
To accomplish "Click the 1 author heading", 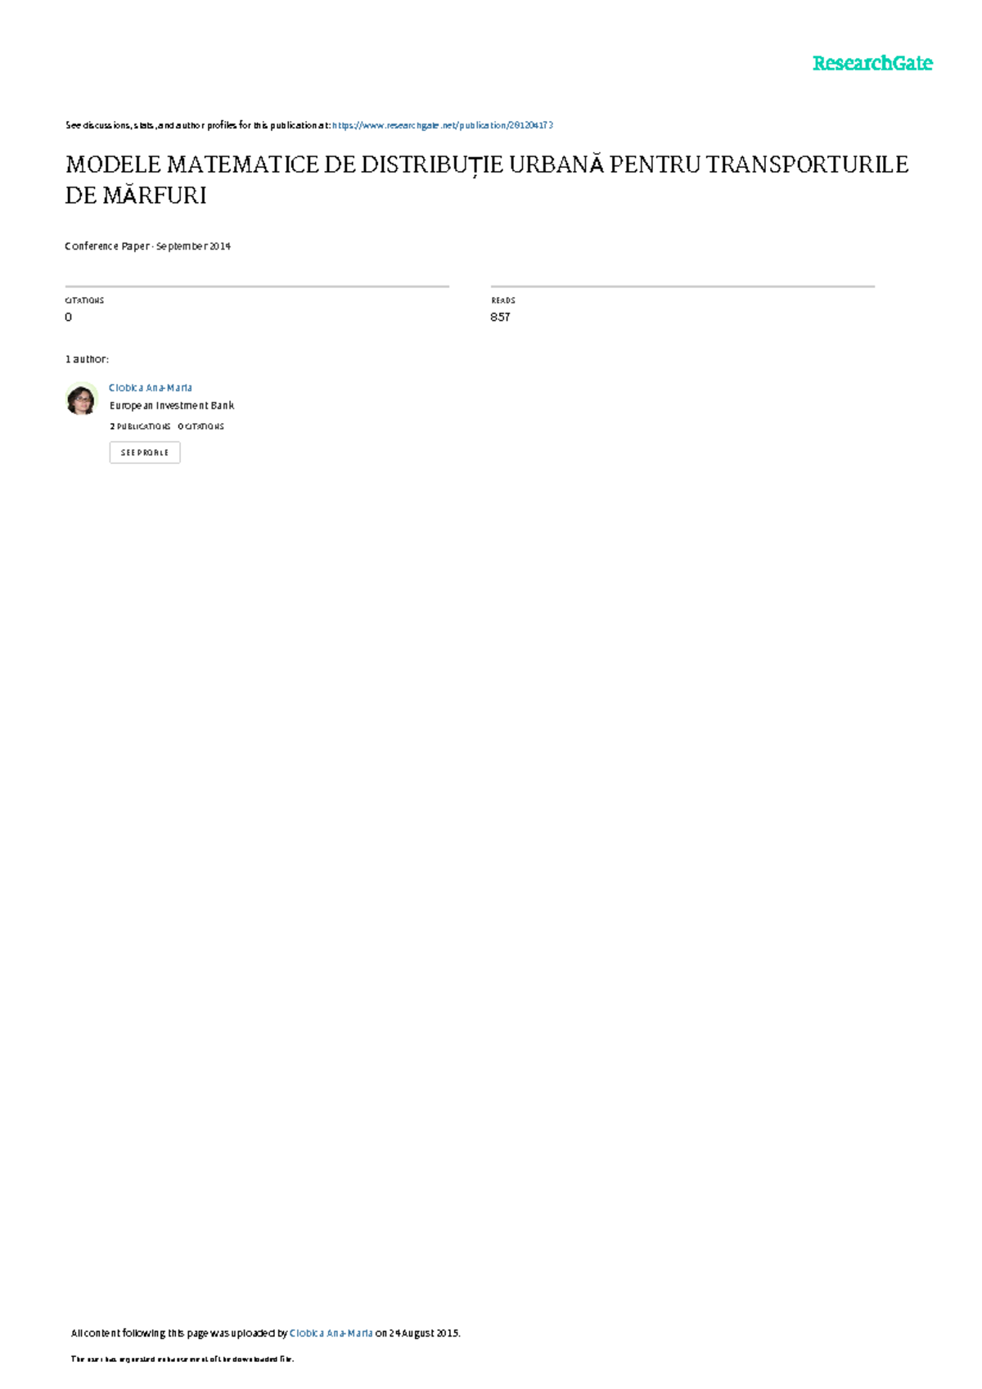I will click(x=87, y=359).
